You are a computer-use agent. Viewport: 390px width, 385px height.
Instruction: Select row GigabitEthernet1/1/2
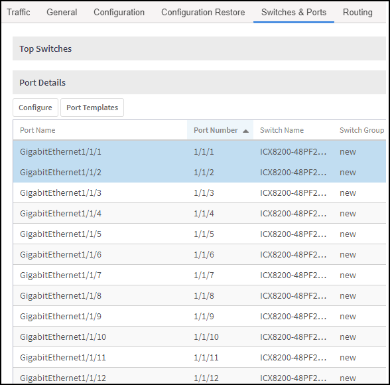pos(200,172)
